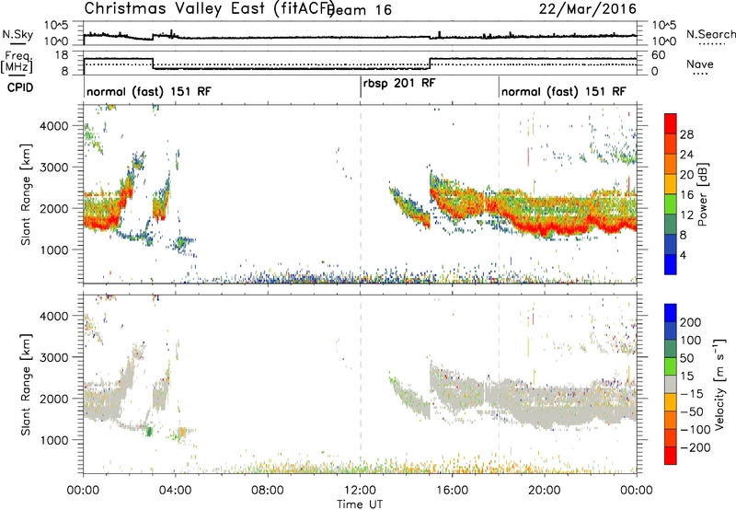Click the 'CPID' row label
Image resolution: width=736 pixels, height=510 pixels.
(x=20, y=87)
